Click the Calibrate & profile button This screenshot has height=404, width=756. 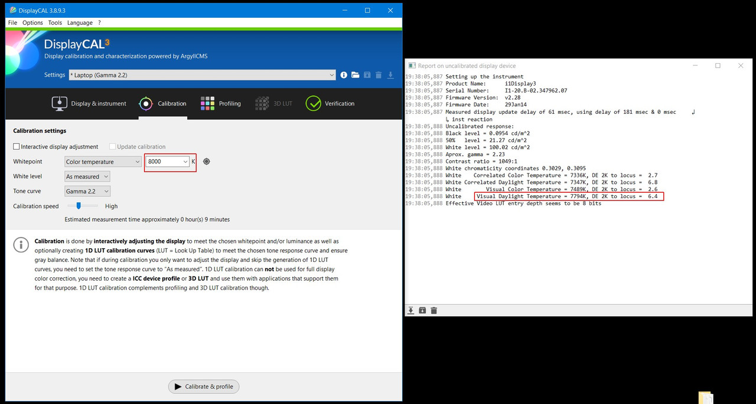pos(204,387)
